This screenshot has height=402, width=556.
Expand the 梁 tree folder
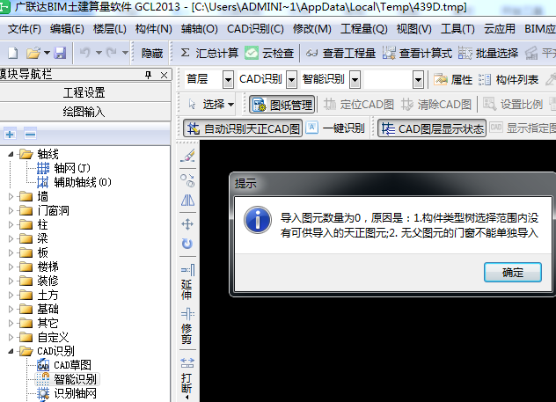tap(11, 238)
